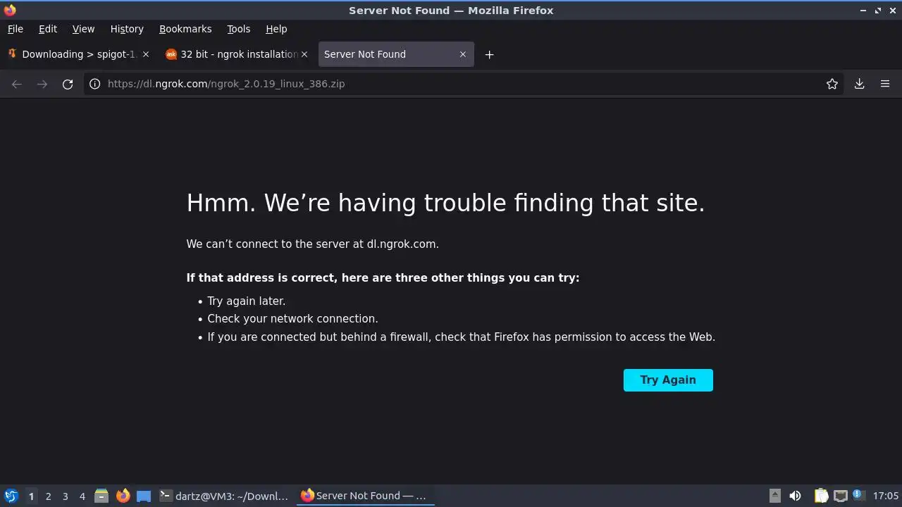Select the Server Not Found taskbar entry

click(x=364, y=496)
